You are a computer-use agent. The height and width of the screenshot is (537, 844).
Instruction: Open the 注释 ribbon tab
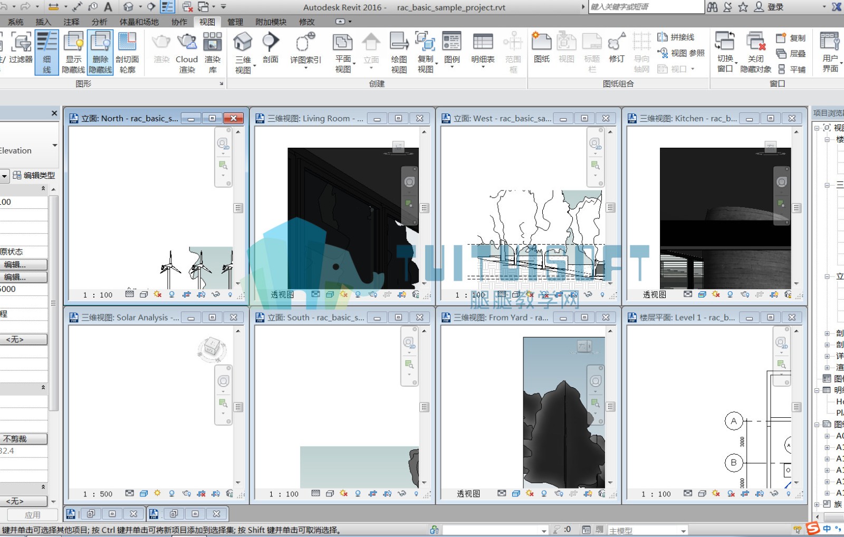point(71,22)
